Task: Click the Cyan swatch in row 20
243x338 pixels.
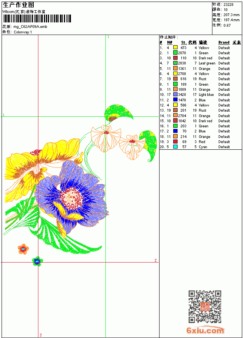Action: coord(175,147)
